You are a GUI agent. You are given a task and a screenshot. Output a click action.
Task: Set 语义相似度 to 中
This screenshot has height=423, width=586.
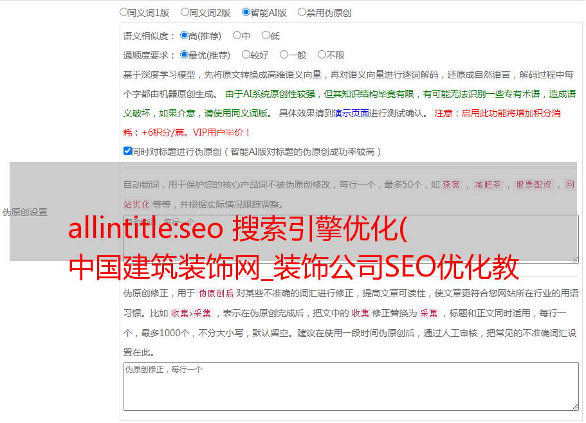(237, 35)
